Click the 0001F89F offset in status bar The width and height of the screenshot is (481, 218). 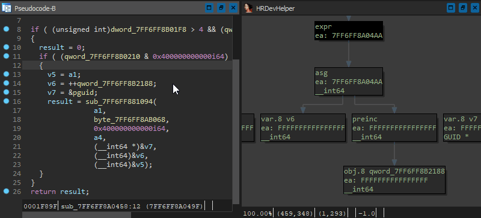(x=40, y=207)
